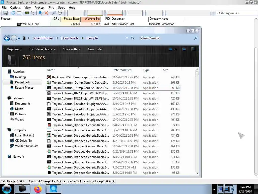
Task: Open the Share with dropdown
Action: [x=71, y=49]
